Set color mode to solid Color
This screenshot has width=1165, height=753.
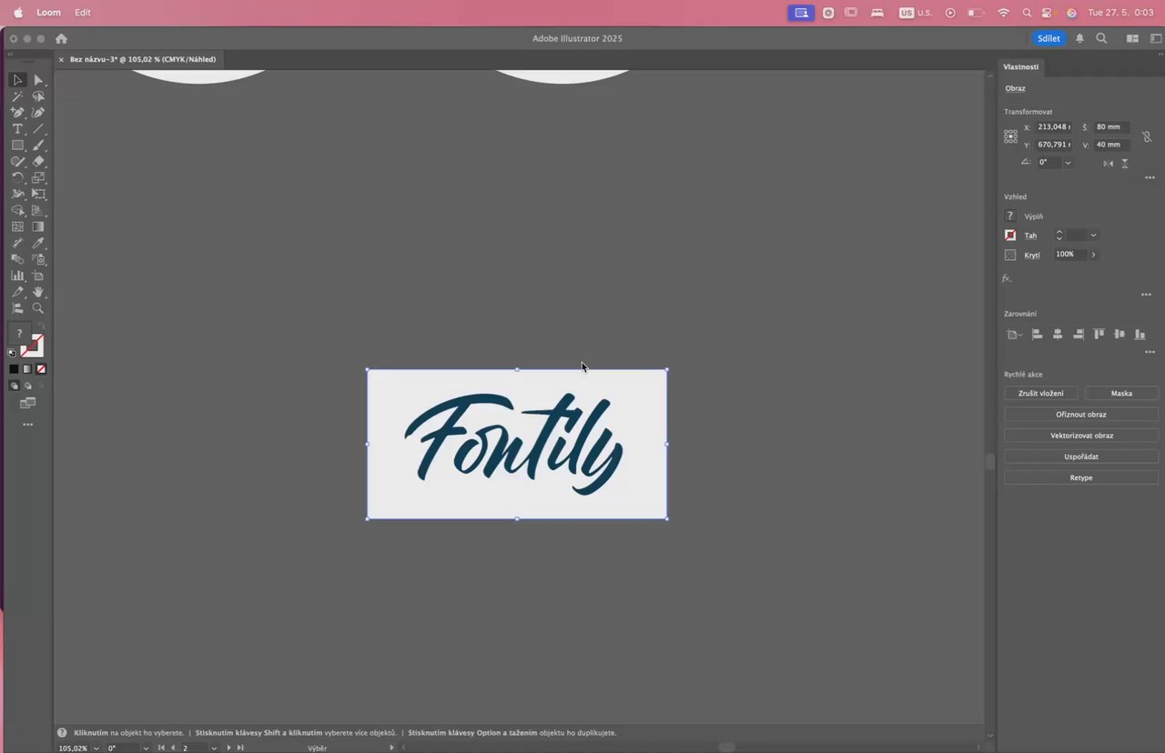(x=14, y=369)
